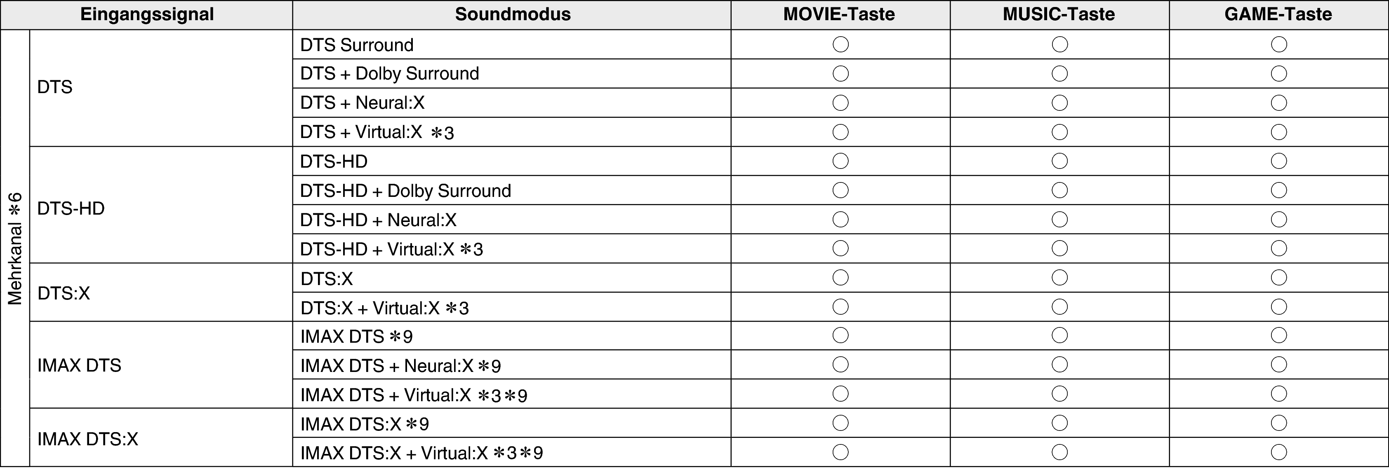Click MUSIC-Taste circle for IMAX DTS:X row

tap(1059, 423)
